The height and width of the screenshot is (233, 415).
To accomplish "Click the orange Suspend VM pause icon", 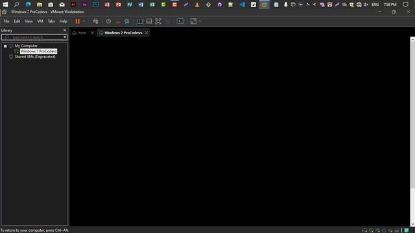I will (78, 21).
